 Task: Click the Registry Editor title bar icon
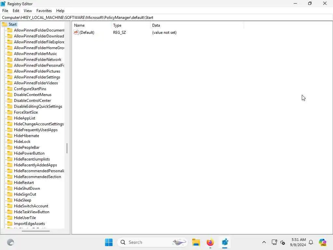coord(3,4)
